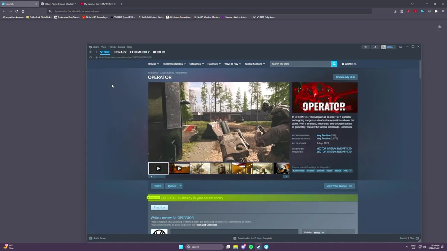
Task: Click the media strip scrollbar handle
Action: [x=160, y=176]
